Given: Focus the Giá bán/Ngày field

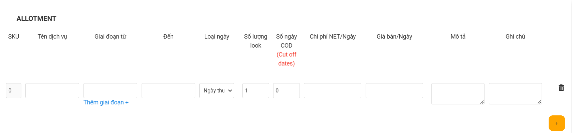Looking at the screenshot, I should (394, 90).
